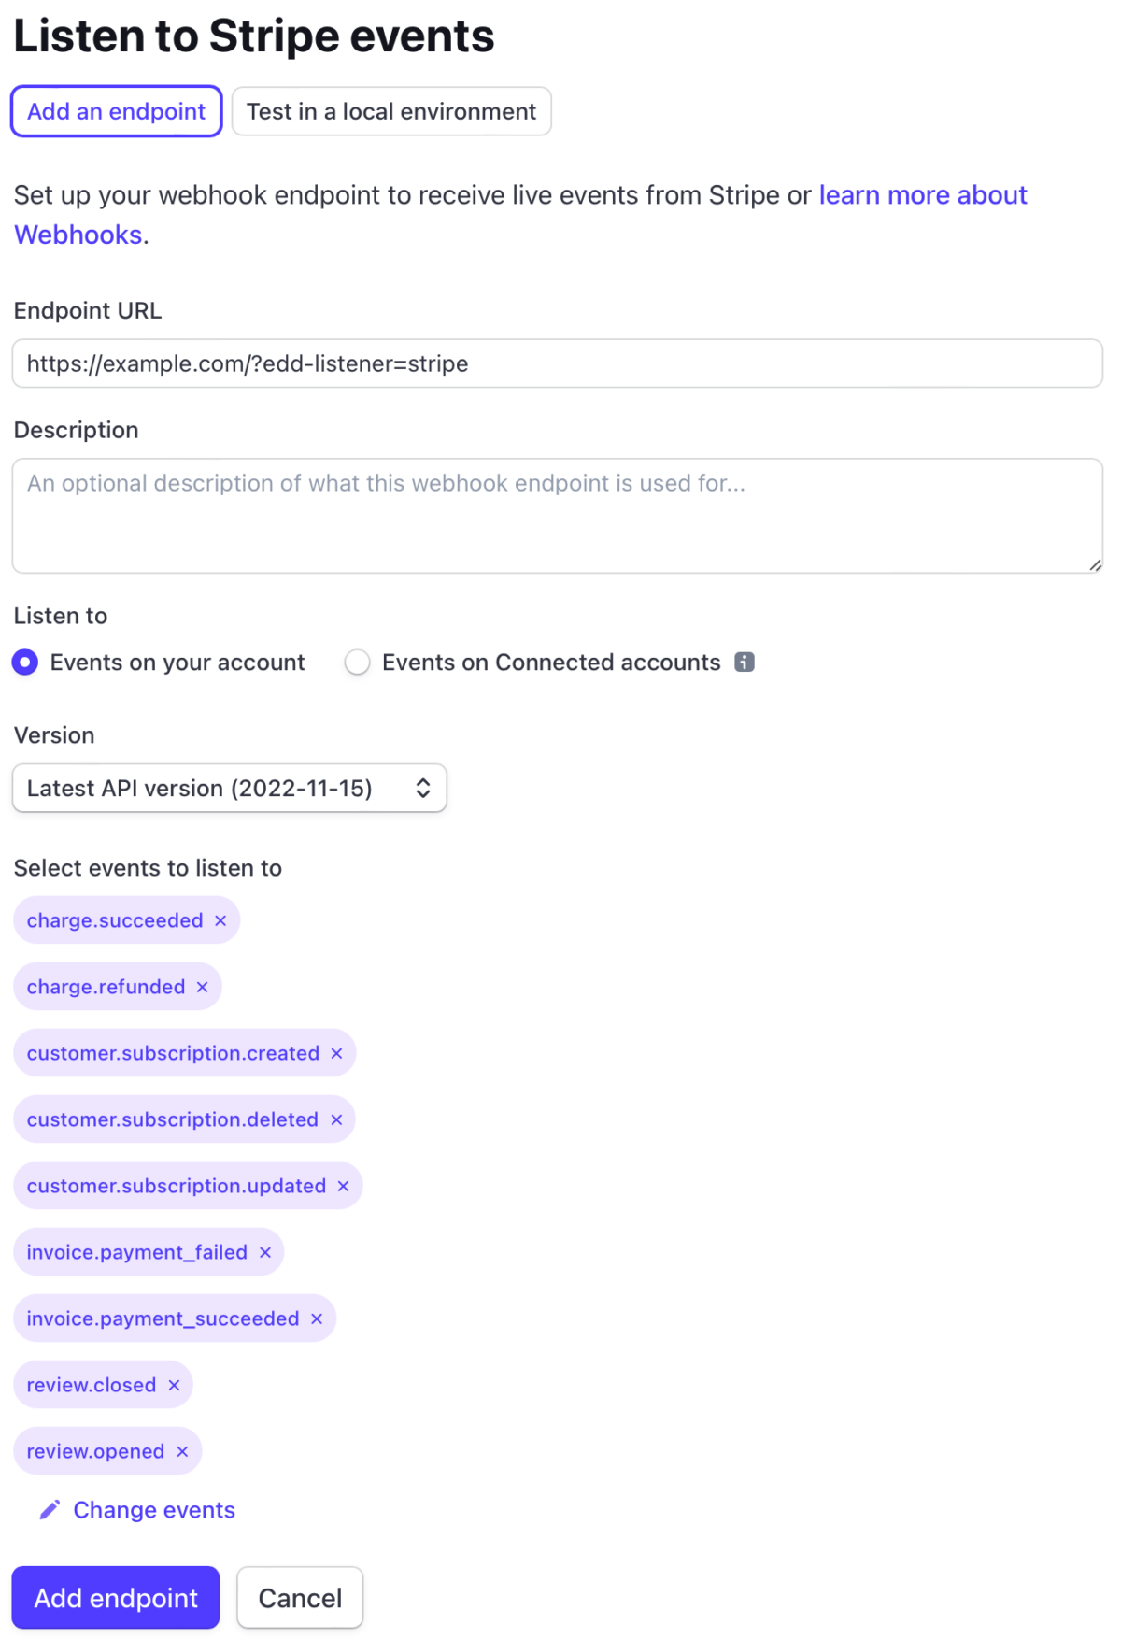Remove the customer.subscription.created event tag

pos(336,1053)
